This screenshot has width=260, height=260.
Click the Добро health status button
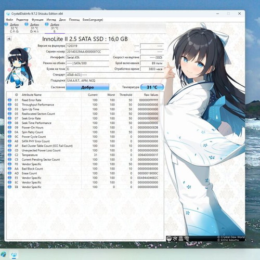point(87,87)
